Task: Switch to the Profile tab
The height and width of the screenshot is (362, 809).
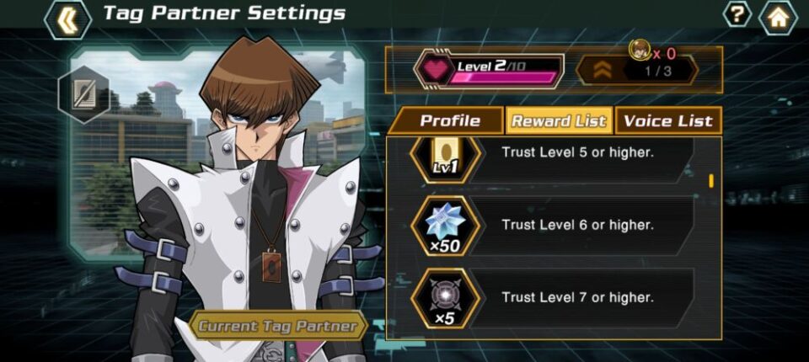Action: tap(450, 120)
